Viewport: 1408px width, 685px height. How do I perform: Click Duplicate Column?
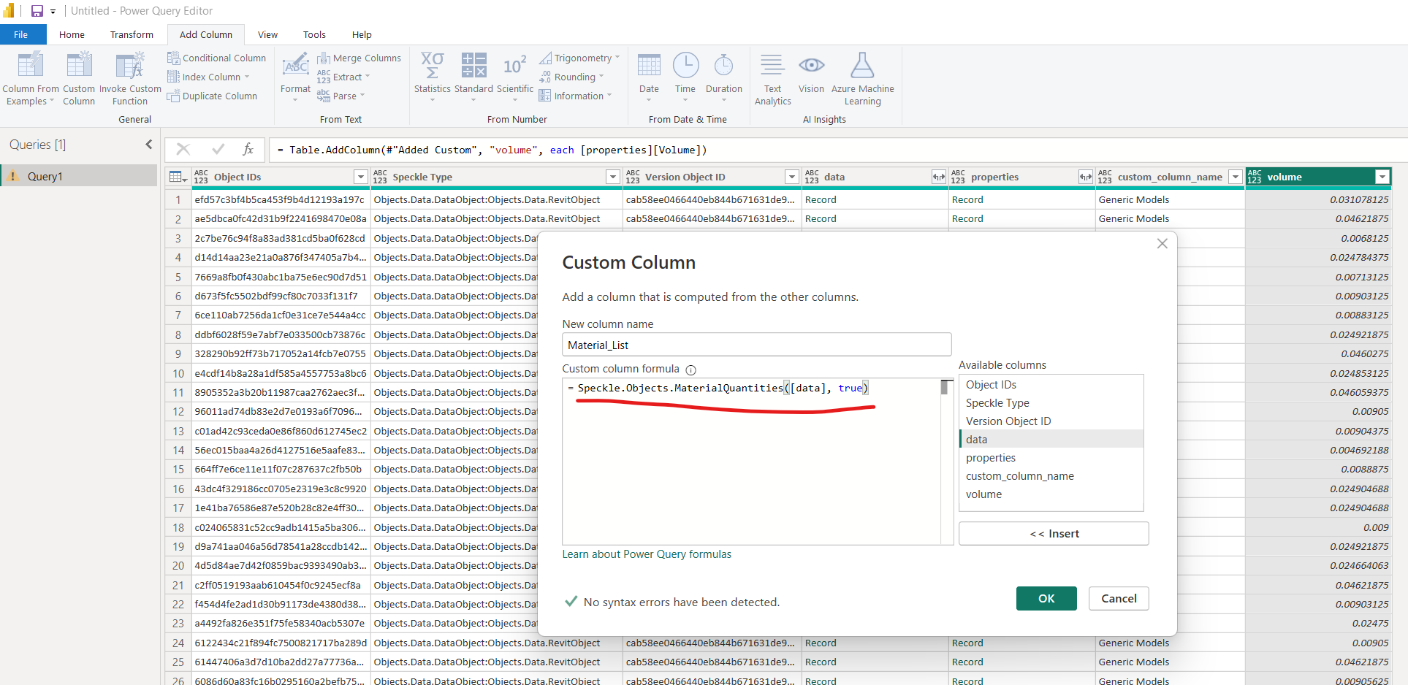212,96
